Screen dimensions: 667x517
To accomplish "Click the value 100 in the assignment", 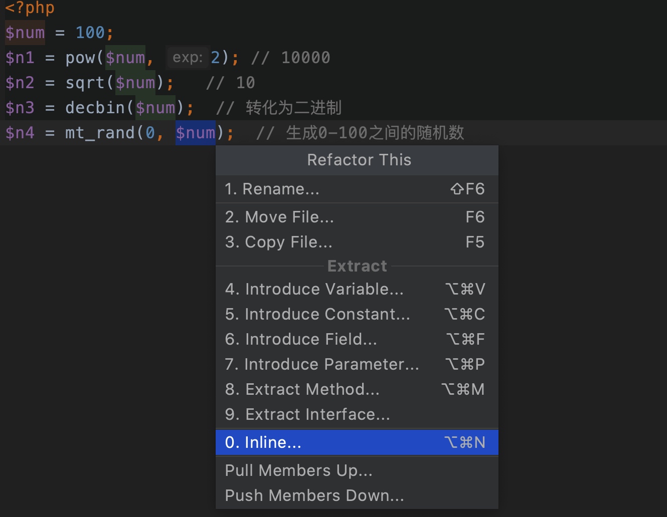I will tap(90, 33).
